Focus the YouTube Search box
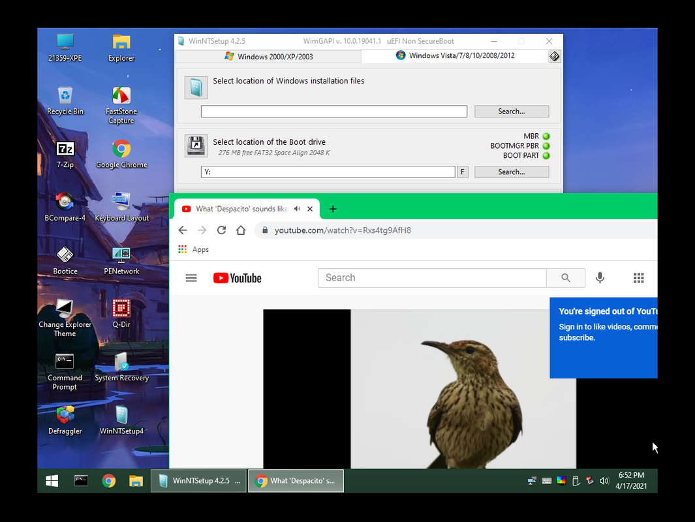The image size is (695, 522). (x=432, y=278)
